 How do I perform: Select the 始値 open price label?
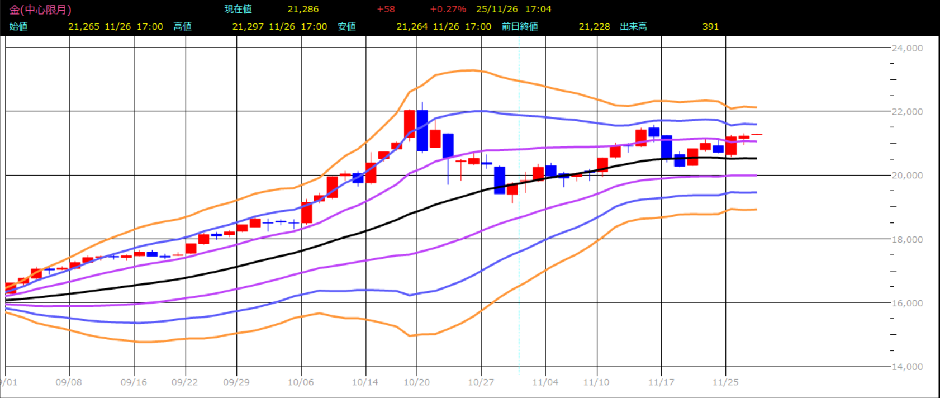pos(18,26)
